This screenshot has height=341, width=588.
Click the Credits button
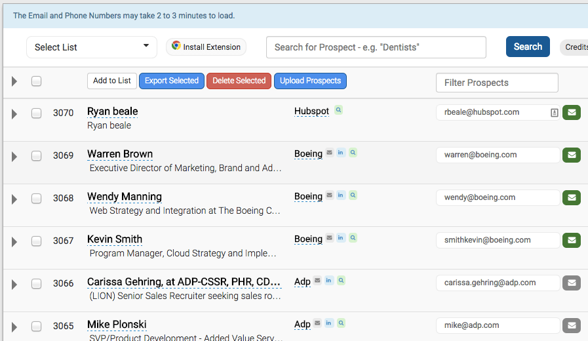(x=574, y=47)
